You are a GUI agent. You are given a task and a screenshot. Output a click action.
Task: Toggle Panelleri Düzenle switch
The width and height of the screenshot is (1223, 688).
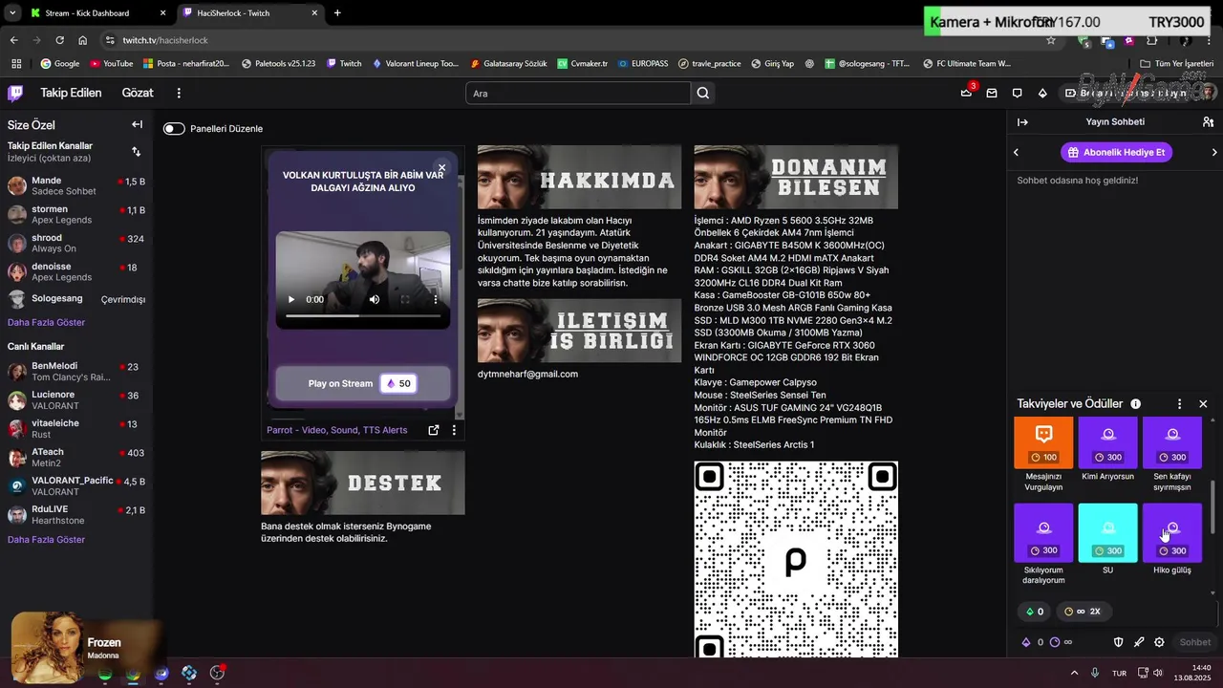[174, 128]
